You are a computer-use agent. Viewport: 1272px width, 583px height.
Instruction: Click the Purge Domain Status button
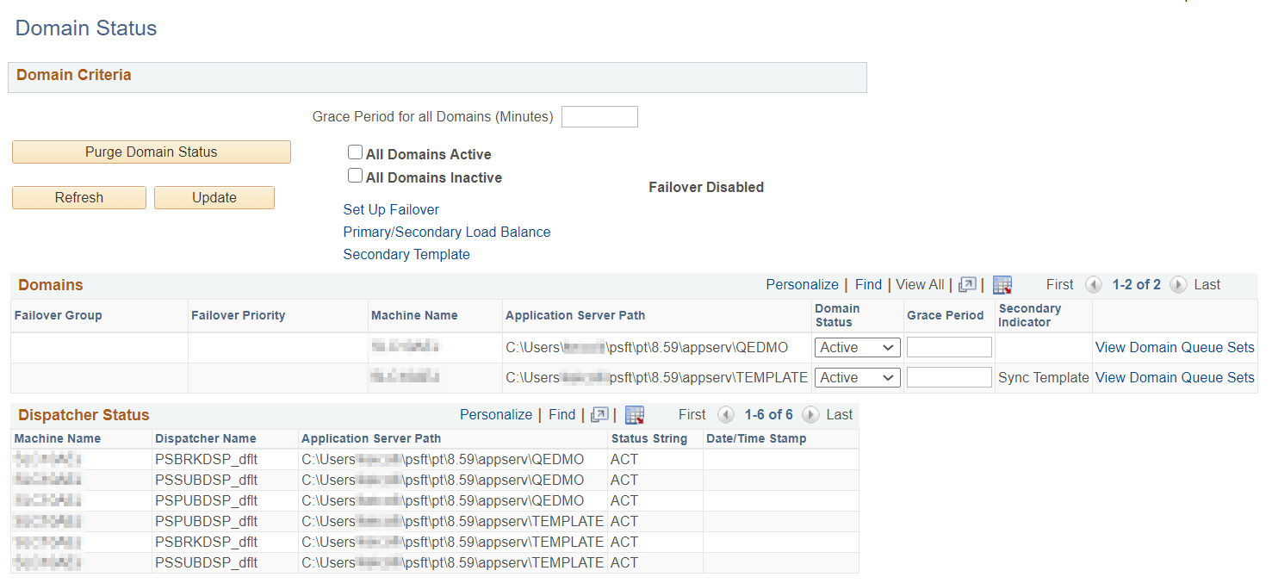click(151, 152)
